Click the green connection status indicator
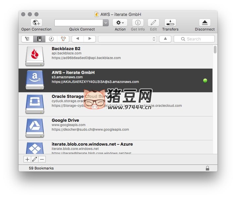 coord(205,81)
